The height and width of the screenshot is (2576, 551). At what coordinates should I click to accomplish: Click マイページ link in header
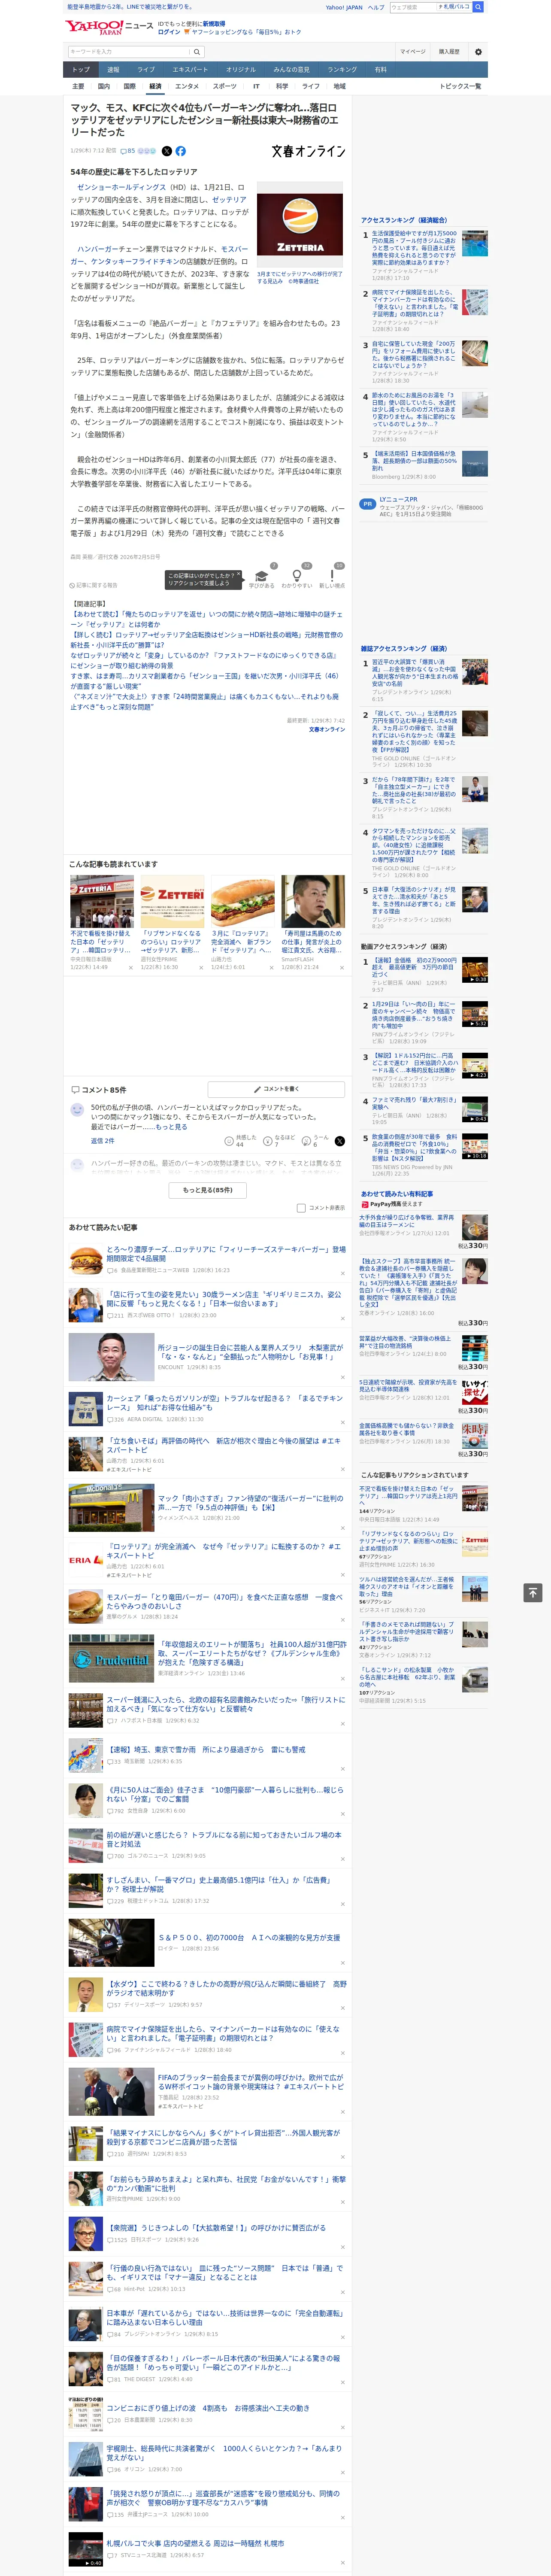point(413,51)
